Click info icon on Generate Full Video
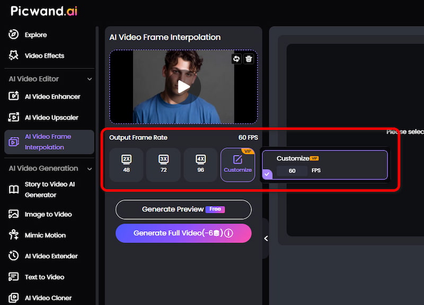The image size is (424, 305). [229, 233]
